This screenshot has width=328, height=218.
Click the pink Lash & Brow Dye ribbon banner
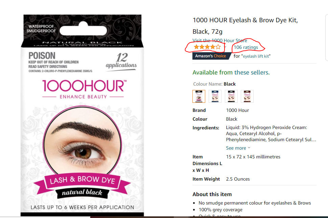coord(82,181)
